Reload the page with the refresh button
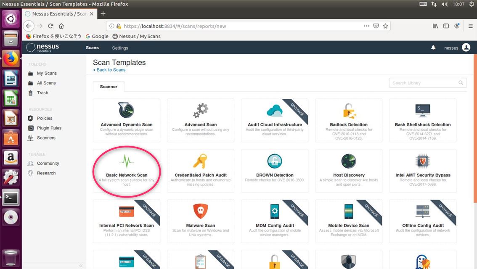 click(50, 26)
